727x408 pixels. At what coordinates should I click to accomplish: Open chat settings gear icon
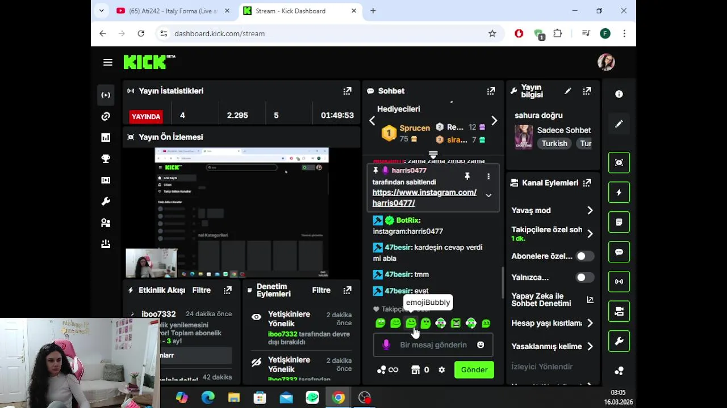441,370
